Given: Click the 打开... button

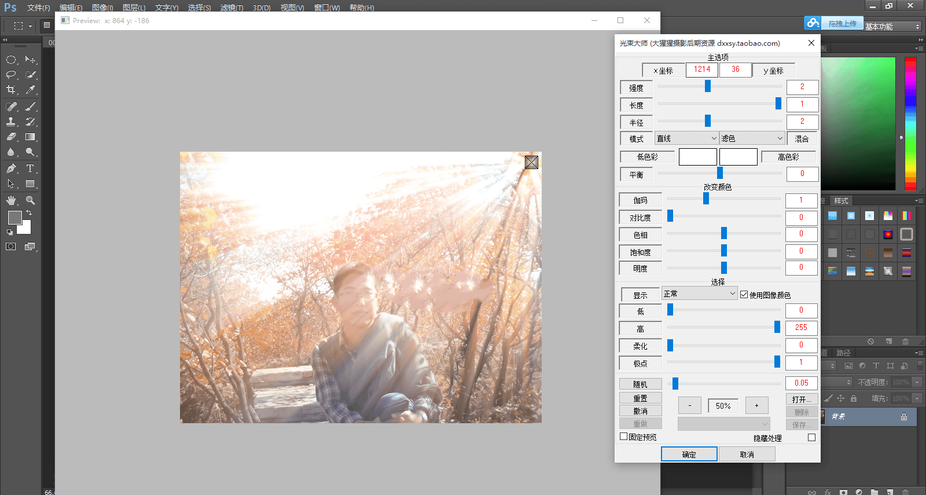Looking at the screenshot, I should (802, 399).
